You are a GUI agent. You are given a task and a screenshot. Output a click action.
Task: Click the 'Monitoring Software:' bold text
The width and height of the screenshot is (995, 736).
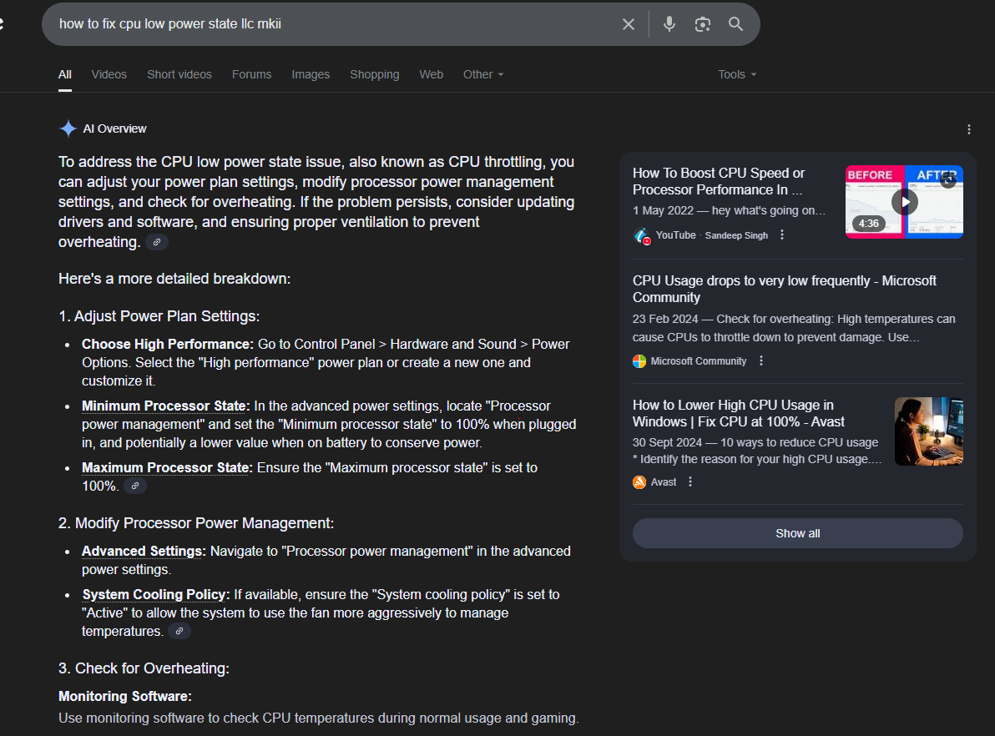(125, 697)
